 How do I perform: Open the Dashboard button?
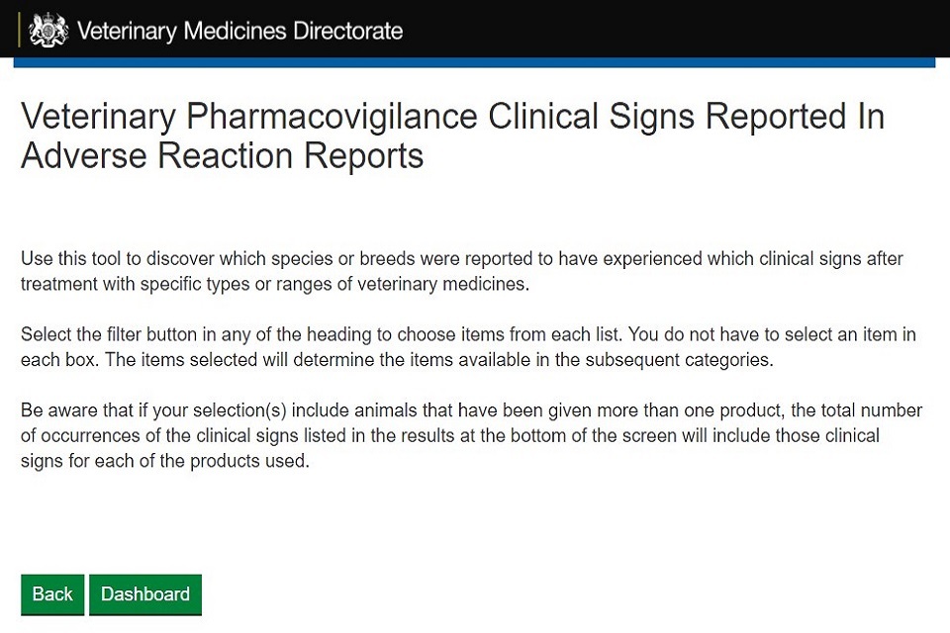coord(145,594)
